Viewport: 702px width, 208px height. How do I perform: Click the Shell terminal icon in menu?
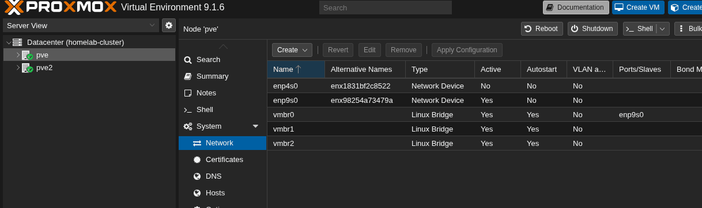188,110
